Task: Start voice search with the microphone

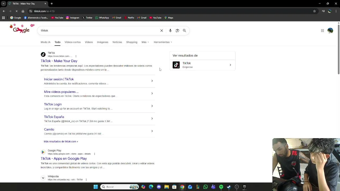Action: pos(170,31)
